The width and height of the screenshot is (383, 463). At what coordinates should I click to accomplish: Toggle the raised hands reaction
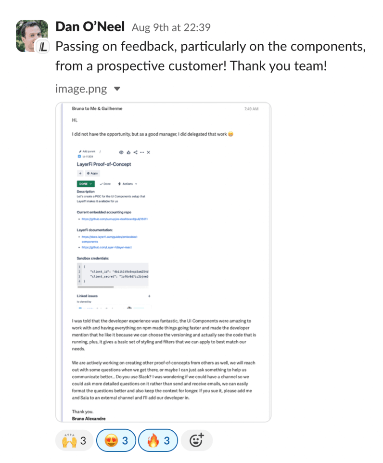(x=75, y=440)
